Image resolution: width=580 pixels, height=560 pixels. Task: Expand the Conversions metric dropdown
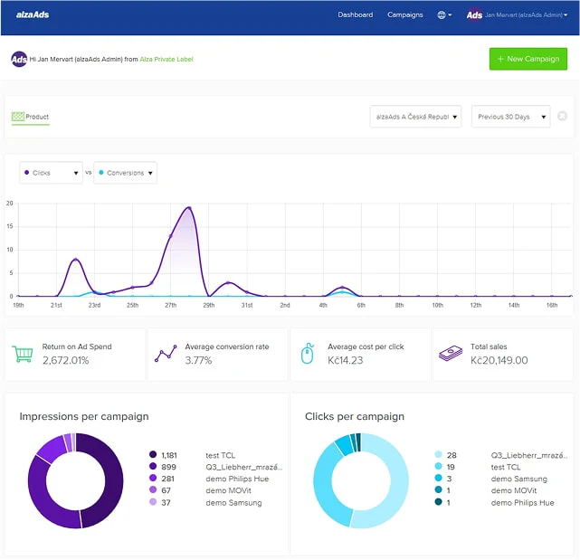pyautogui.click(x=125, y=173)
